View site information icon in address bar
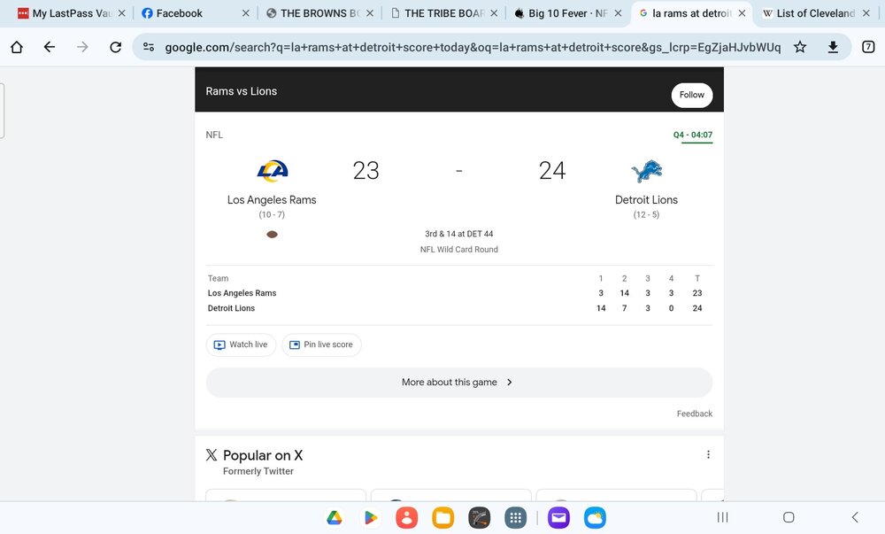 coord(149,47)
